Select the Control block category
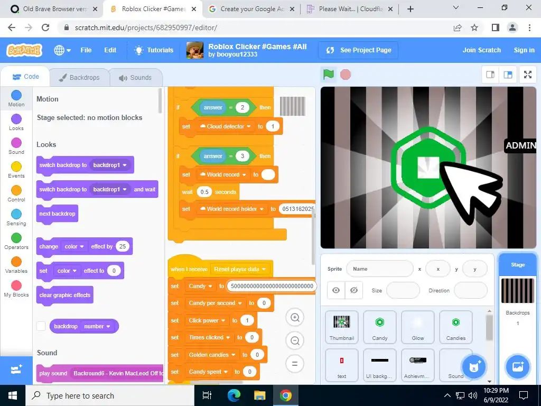541x406 pixels. click(16, 193)
